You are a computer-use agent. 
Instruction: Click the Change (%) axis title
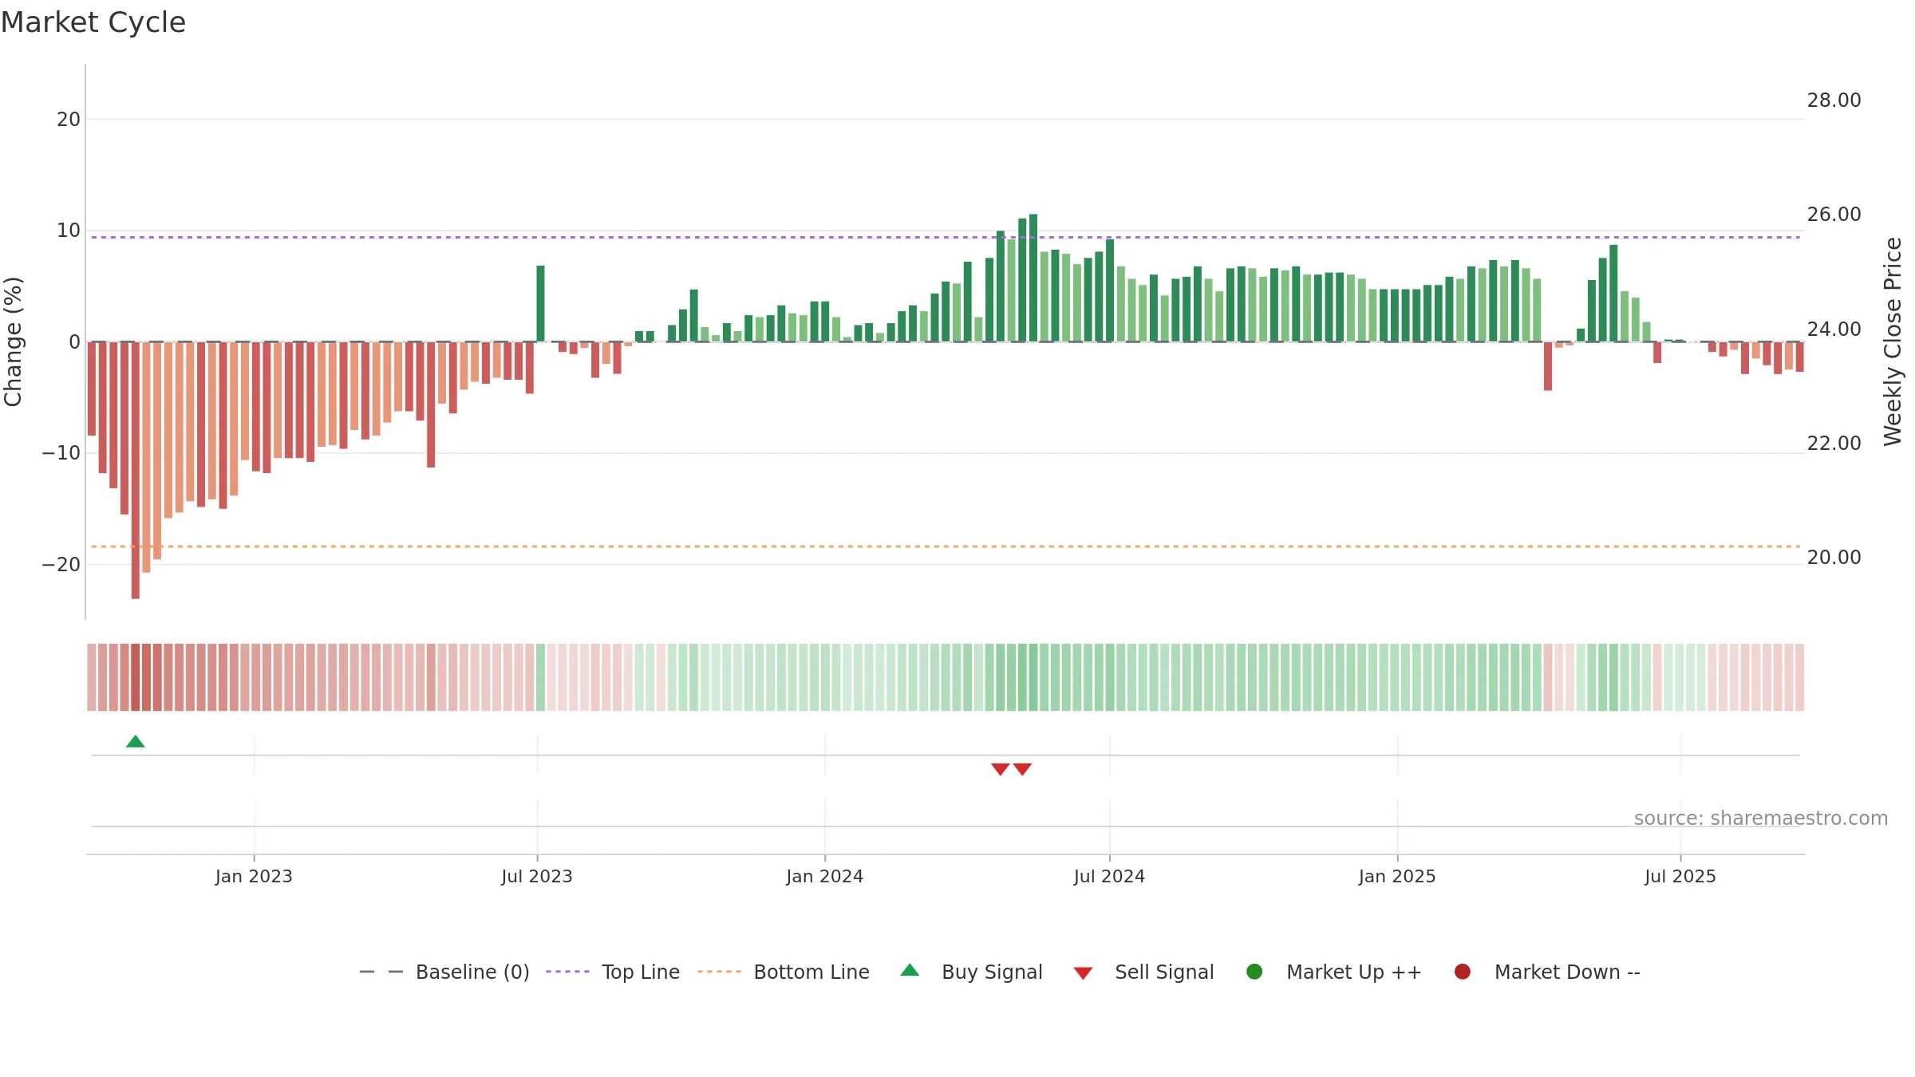click(13, 341)
